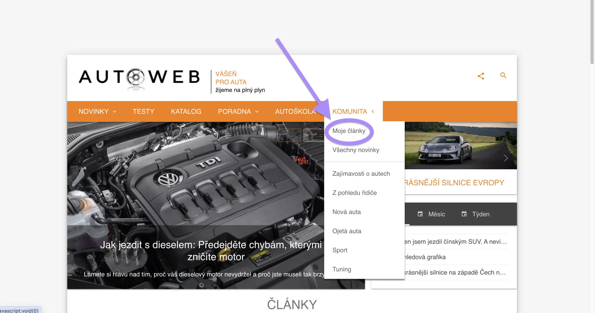This screenshot has width=595, height=313.
Task: Open Moje články menu entry
Action: (349, 131)
